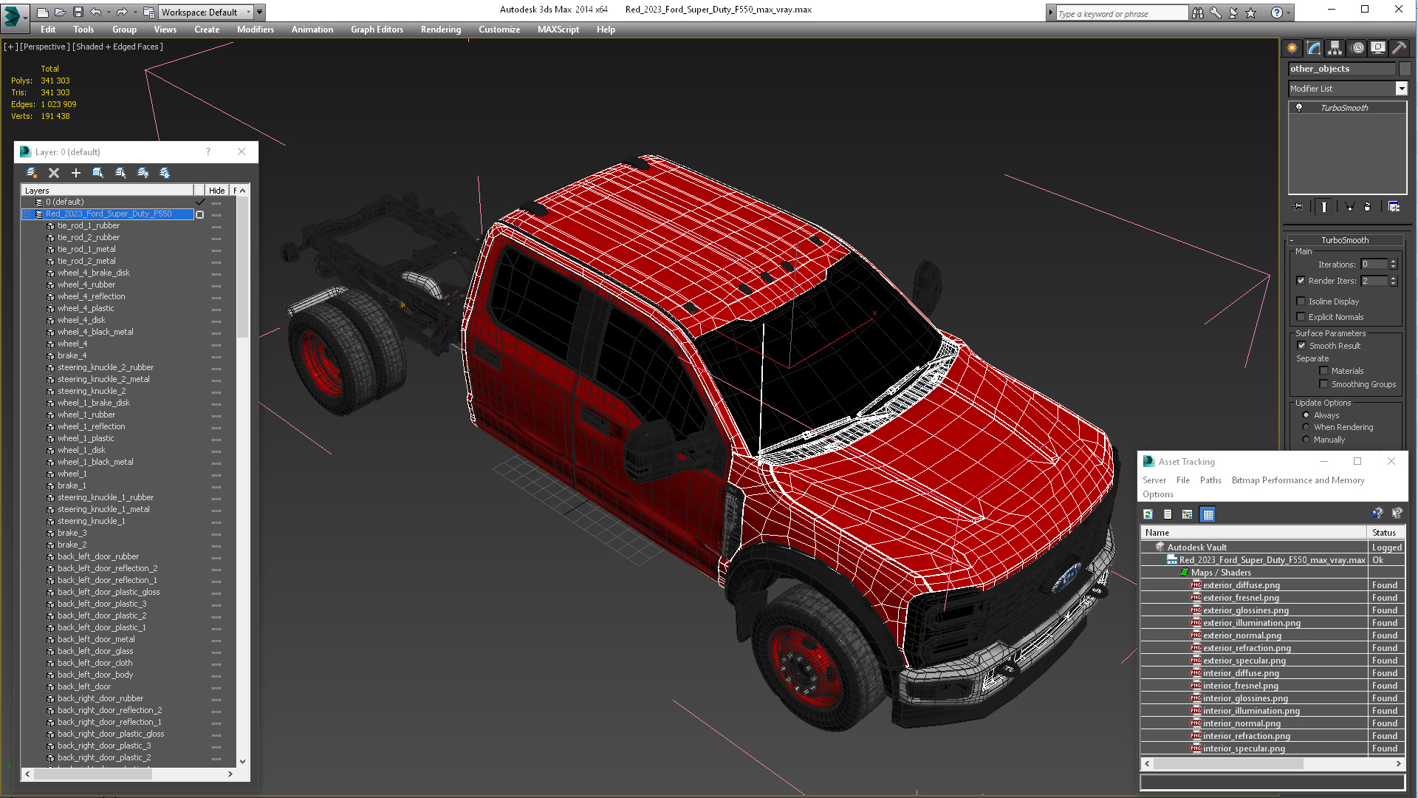
Task: Open the Modifier List dropdown
Action: coord(1401,89)
